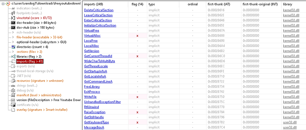Open the RtlUnwind import link
The height and width of the screenshot is (130, 306).
pyautogui.click(x=91, y=107)
